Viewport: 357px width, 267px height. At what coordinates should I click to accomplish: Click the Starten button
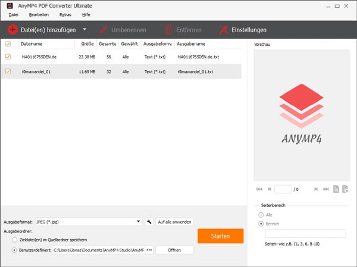coord(220,236)
